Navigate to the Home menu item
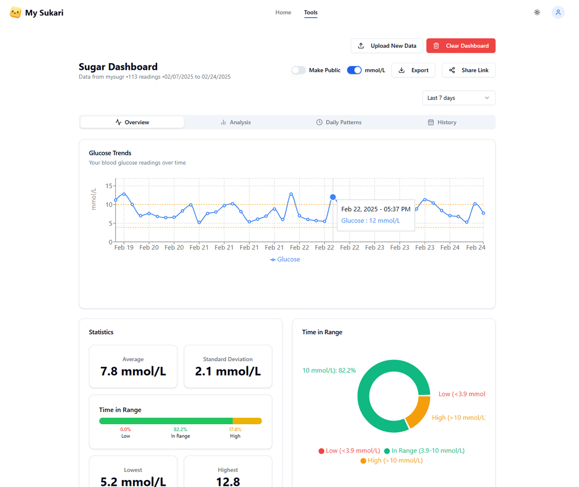The image size is (579, 487). 283,12
